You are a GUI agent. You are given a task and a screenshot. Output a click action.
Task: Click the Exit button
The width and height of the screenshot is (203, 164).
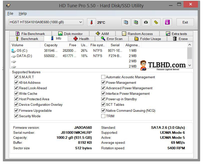pyautogui.click(x=185, y=22)
